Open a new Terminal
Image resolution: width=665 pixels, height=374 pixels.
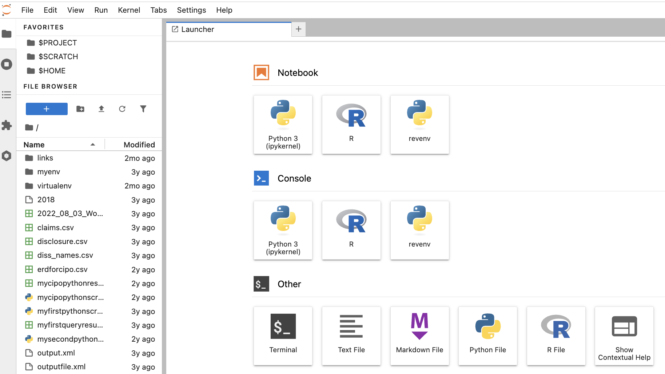tap(283, 336)
